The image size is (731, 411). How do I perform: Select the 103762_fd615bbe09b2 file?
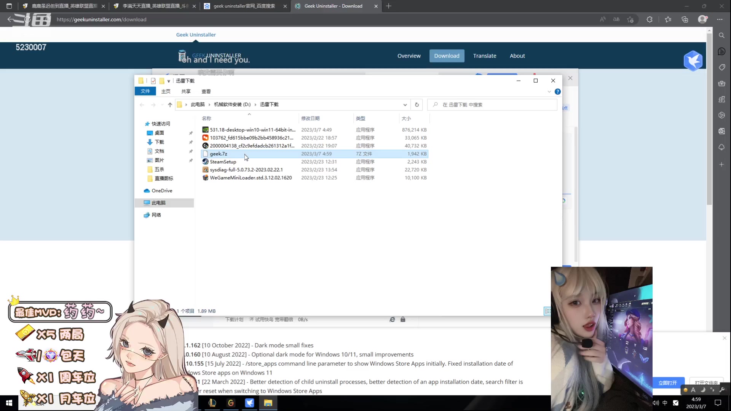pyautogui.click(x=314, y=138)
